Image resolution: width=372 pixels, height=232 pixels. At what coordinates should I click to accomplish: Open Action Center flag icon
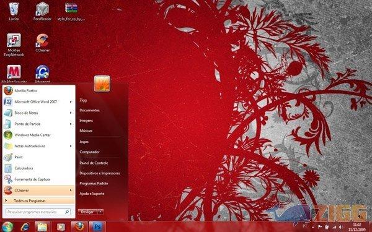pyautogui.click(x=320, y=227)
